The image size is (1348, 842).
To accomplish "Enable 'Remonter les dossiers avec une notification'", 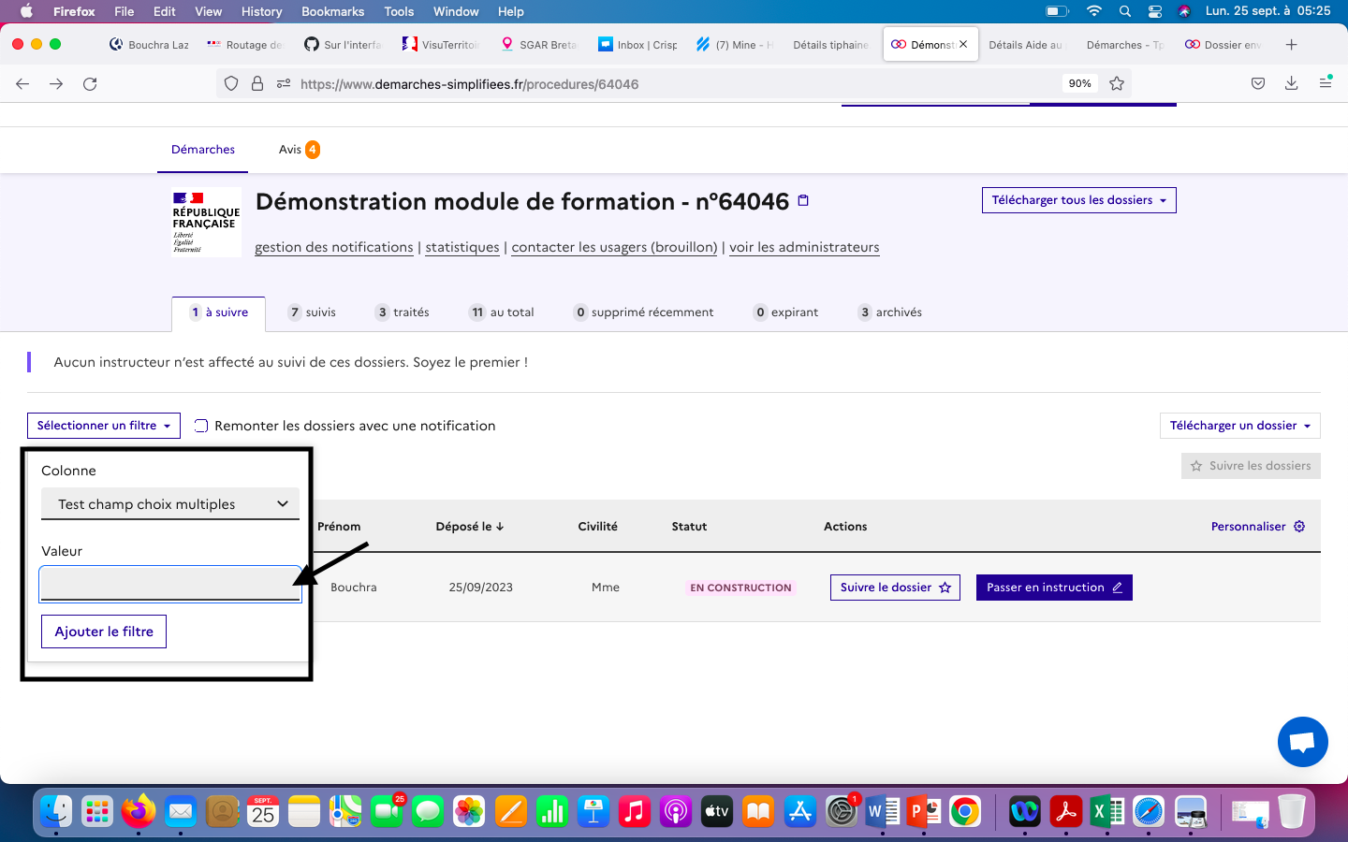I will [201, 426].
